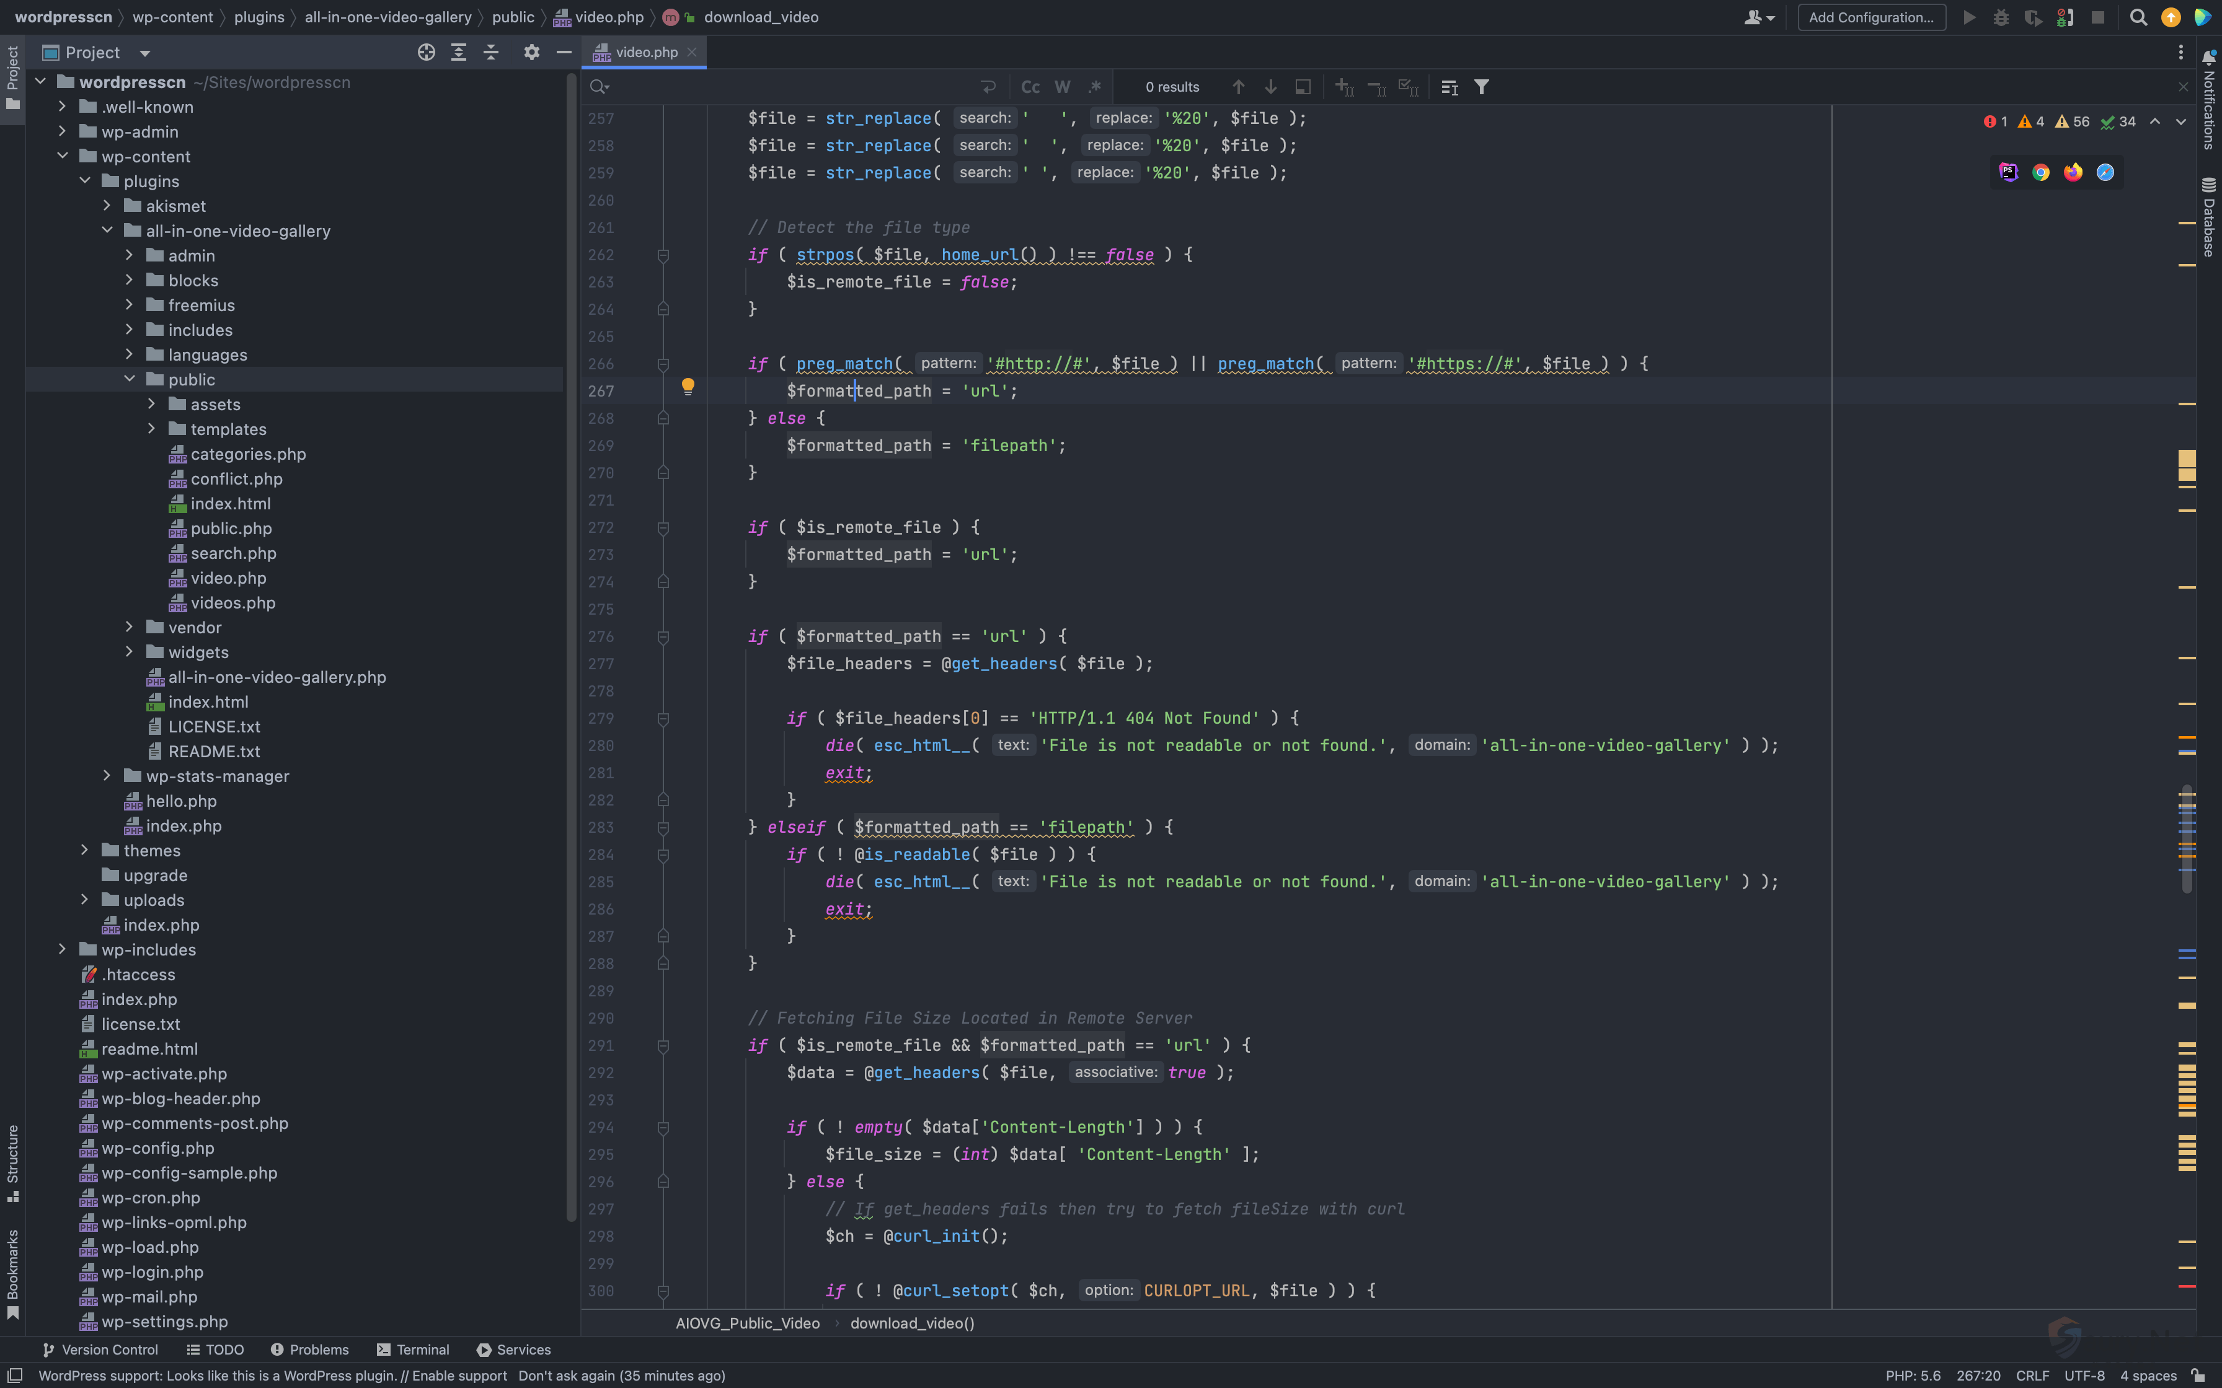Collapse the public folder
The width and height of the screenshot is (2222, 1388).
pyautogui.click(x=130, y=379)
